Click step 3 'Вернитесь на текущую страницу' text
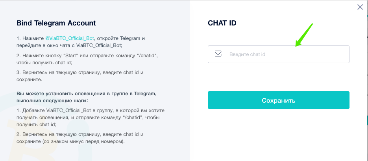Viewport: 368px width, 161px height. (80, 76)
